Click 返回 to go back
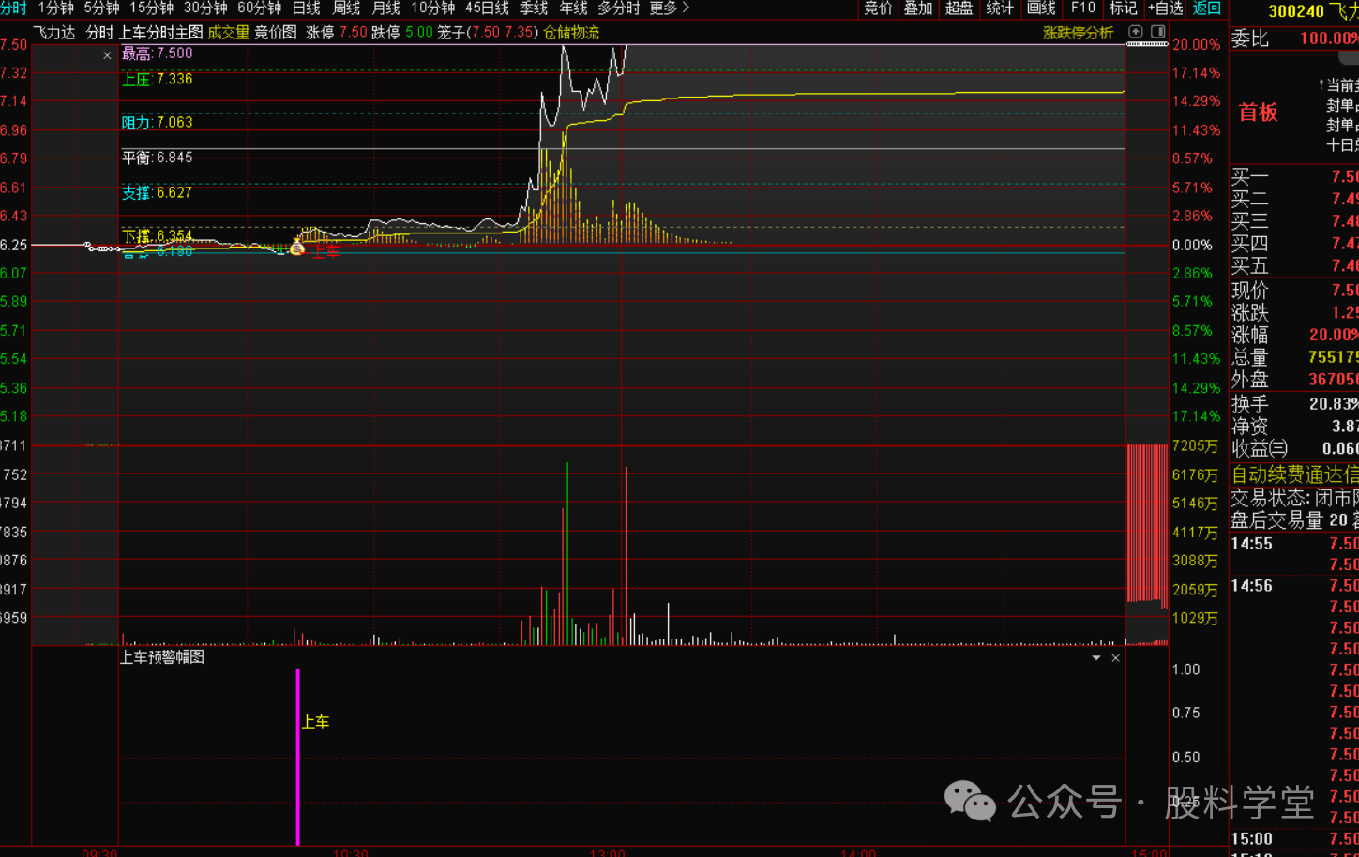Screen dimensions: 1359x857 (x=1206, y=8)
